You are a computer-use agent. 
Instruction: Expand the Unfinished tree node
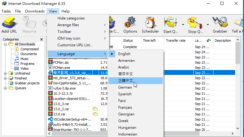(5, 73)
